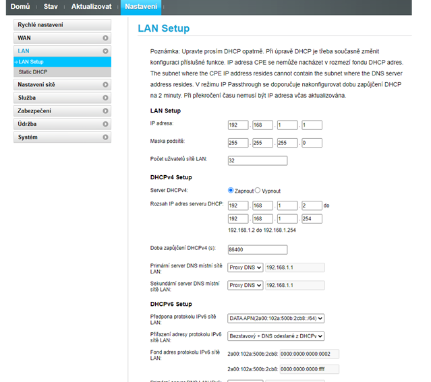This screenshot has height=382, width=431.
Task: Open the IPv6 prefix DATA APN dropdown
Action: (x=276, y=318)
